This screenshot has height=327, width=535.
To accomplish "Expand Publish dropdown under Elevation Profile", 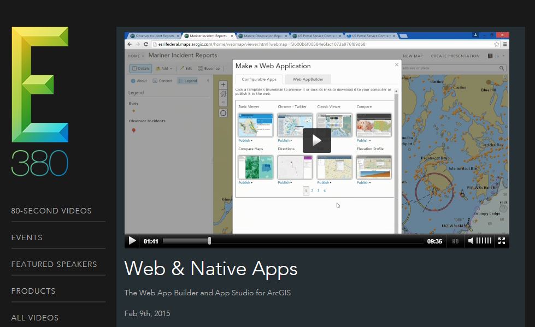I will tap(364, 183).
